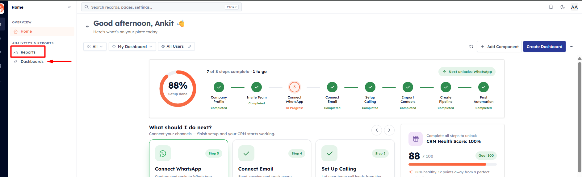Click the 'CRM Health Score: 100%' heading

point(454,141)
